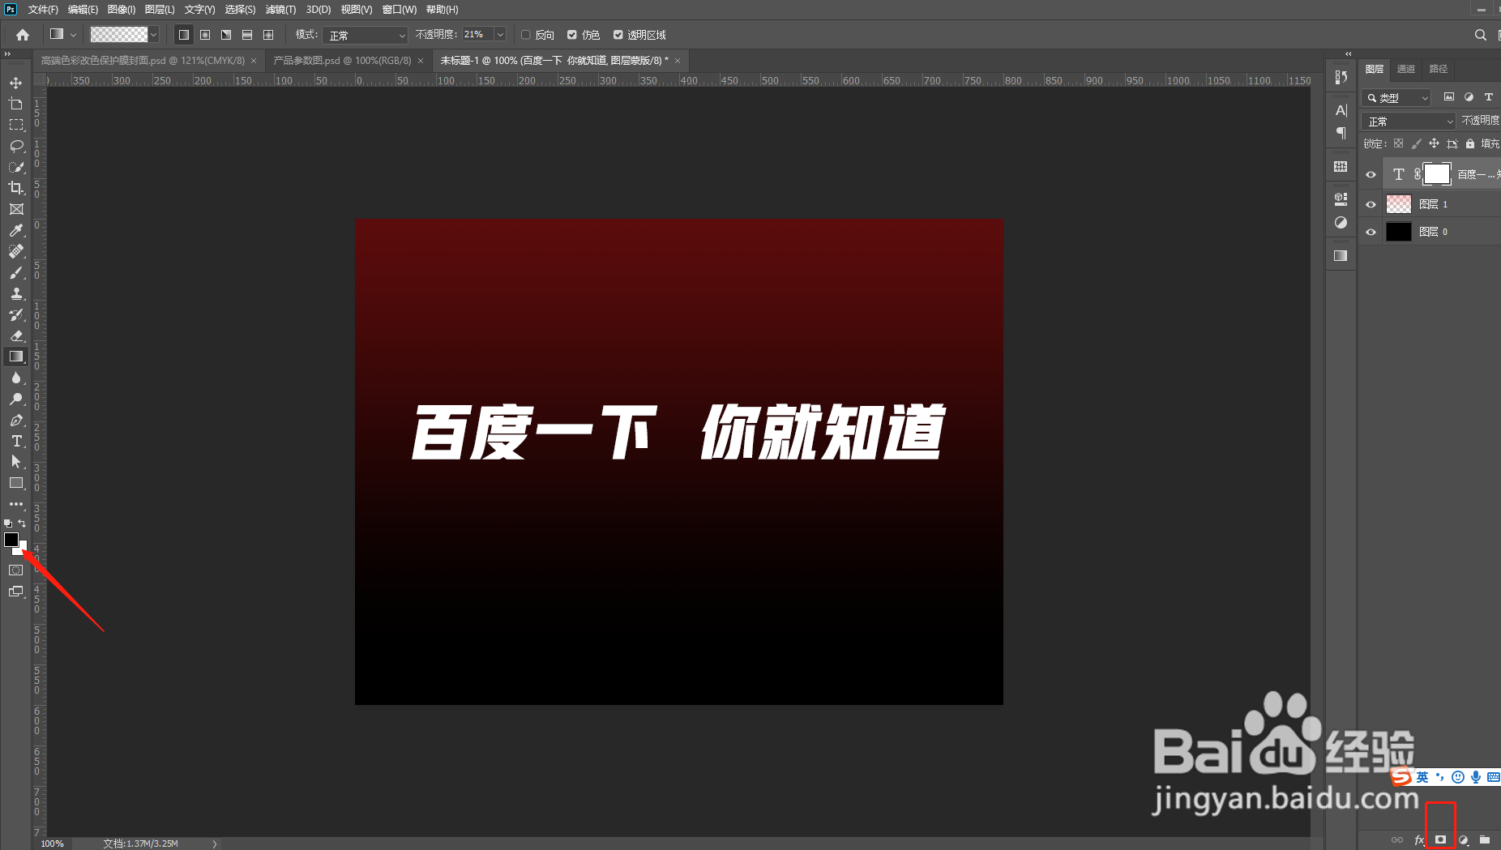Toggle Quick Mask mode
1501x850 pixels.
pyautogui.click(x=15, y=570)
